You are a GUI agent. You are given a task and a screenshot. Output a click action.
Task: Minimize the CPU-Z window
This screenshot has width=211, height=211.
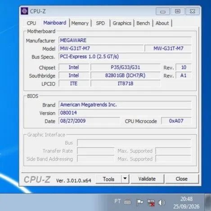[163, 11]
